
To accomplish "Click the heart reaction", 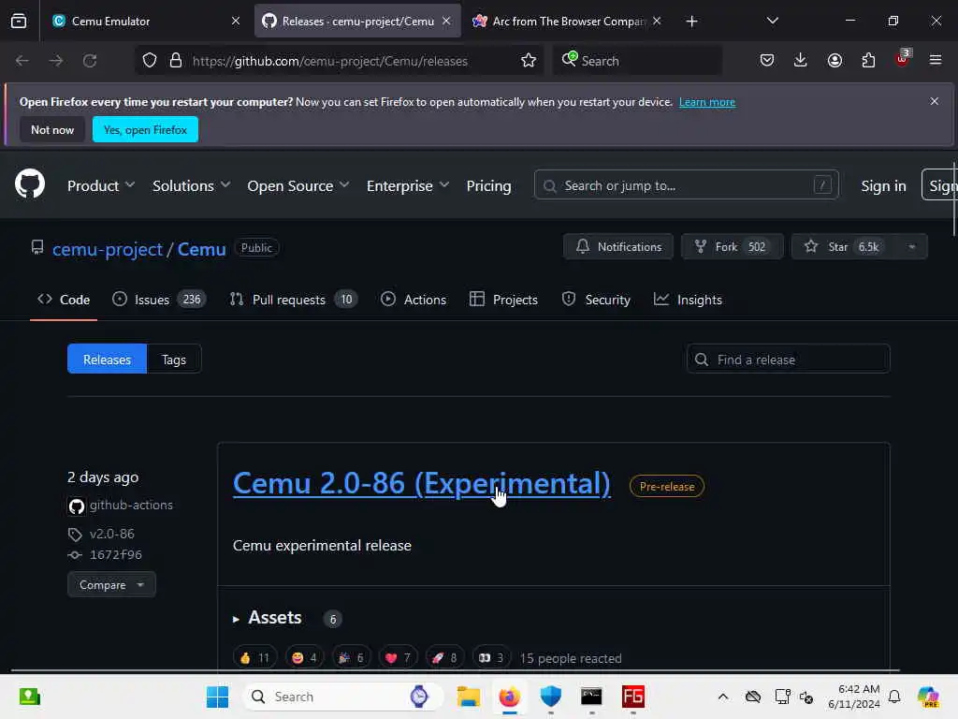I will [x=399, y=658].
